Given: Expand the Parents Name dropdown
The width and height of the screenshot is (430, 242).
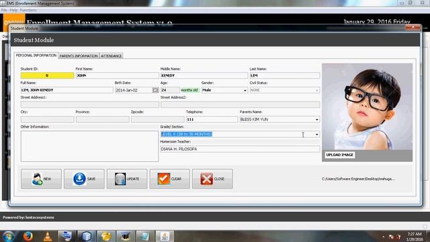Looking at the screenshot, I should pyautogui.click(x=316, y=120).
